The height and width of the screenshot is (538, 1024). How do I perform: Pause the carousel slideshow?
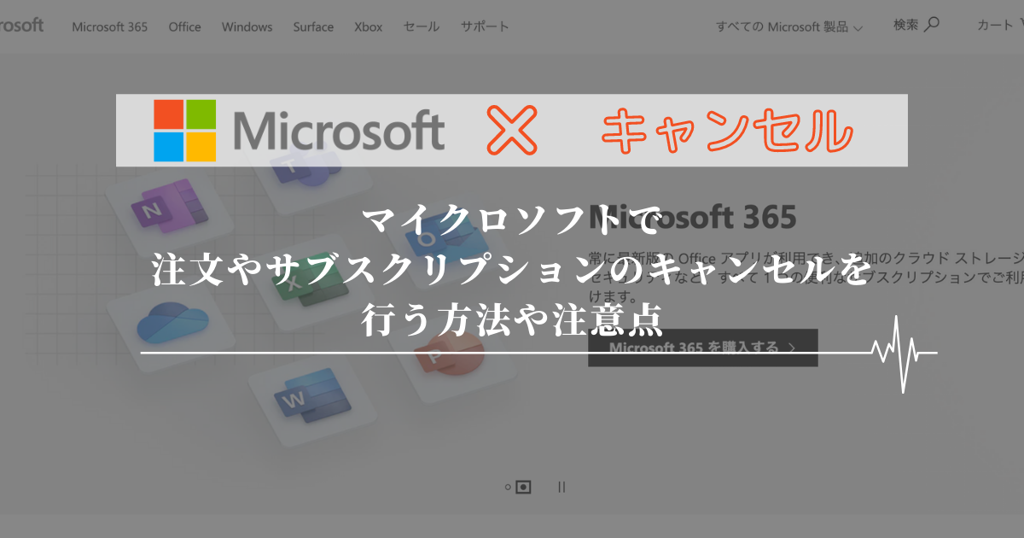point(561,487)
